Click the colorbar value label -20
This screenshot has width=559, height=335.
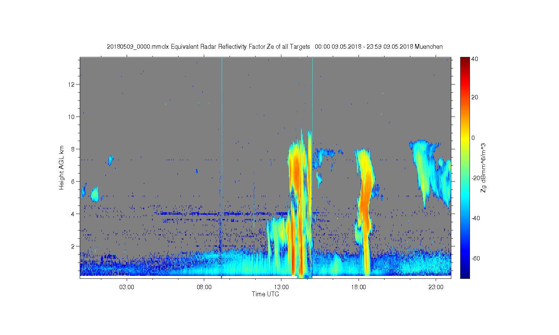[x=476, y=178]
